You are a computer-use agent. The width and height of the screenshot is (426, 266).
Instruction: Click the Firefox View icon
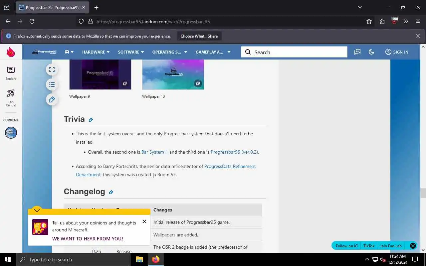pos(7,7)
